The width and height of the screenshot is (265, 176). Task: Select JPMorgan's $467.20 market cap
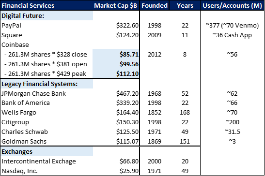[x=127, y=93]
